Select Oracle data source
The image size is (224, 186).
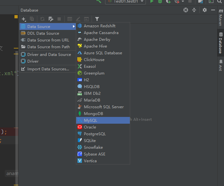coord(103,127)
